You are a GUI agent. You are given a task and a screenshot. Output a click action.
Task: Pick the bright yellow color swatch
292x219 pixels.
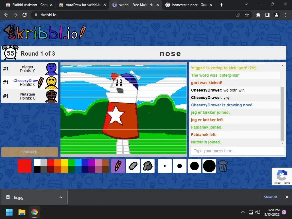click(64, 163)
